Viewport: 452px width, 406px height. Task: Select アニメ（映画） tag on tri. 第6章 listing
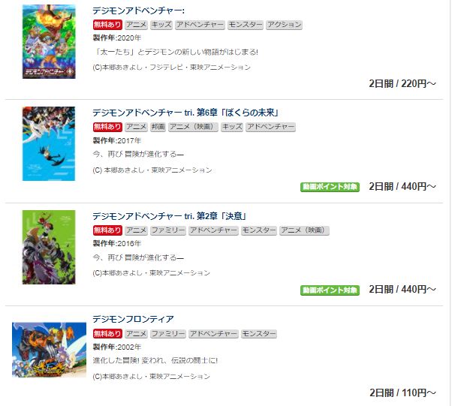coord(193,127)
